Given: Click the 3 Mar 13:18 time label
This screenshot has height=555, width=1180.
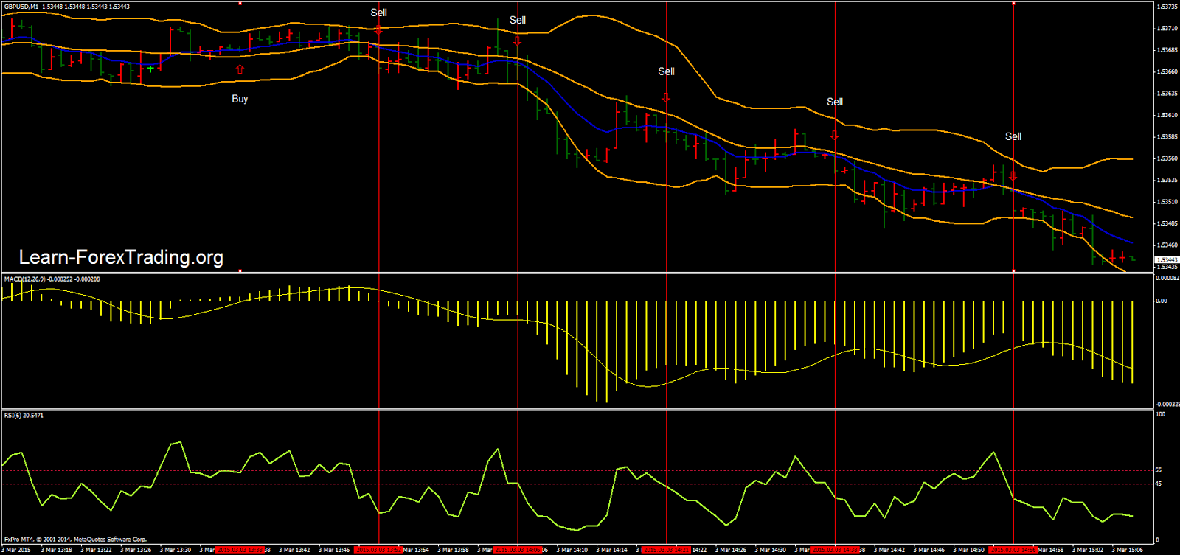Looking at the screenshot, I should pyautogui.click(x=56, y=550).
